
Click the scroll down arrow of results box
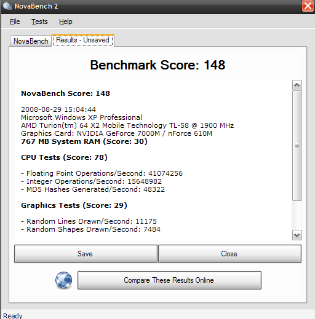[x=297, y=235]
